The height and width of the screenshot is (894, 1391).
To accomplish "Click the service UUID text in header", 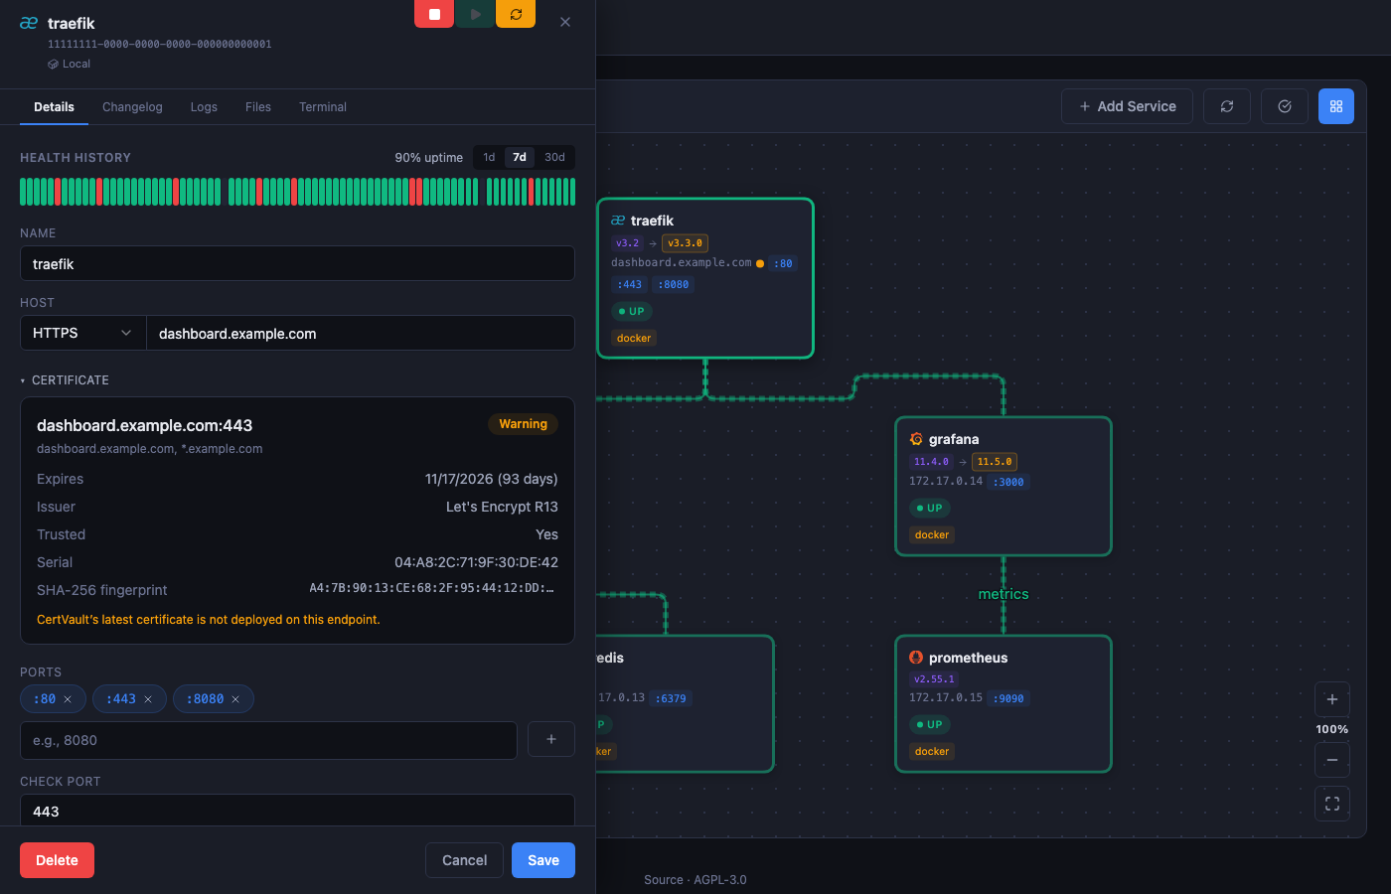I will pos(160,44).
